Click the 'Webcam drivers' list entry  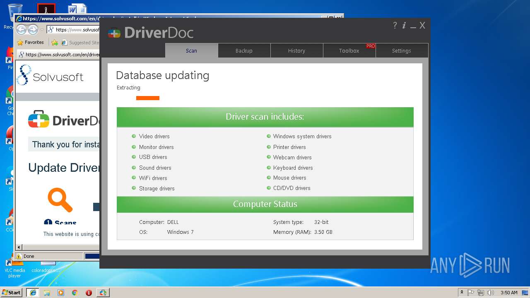292,157
